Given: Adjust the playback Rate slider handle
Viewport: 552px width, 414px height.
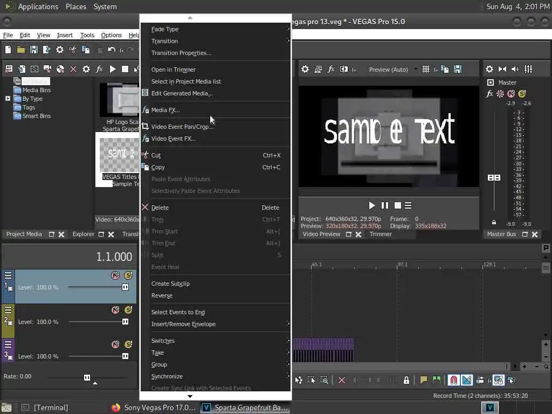Looking at the screenshot, I should click(87, 377).
